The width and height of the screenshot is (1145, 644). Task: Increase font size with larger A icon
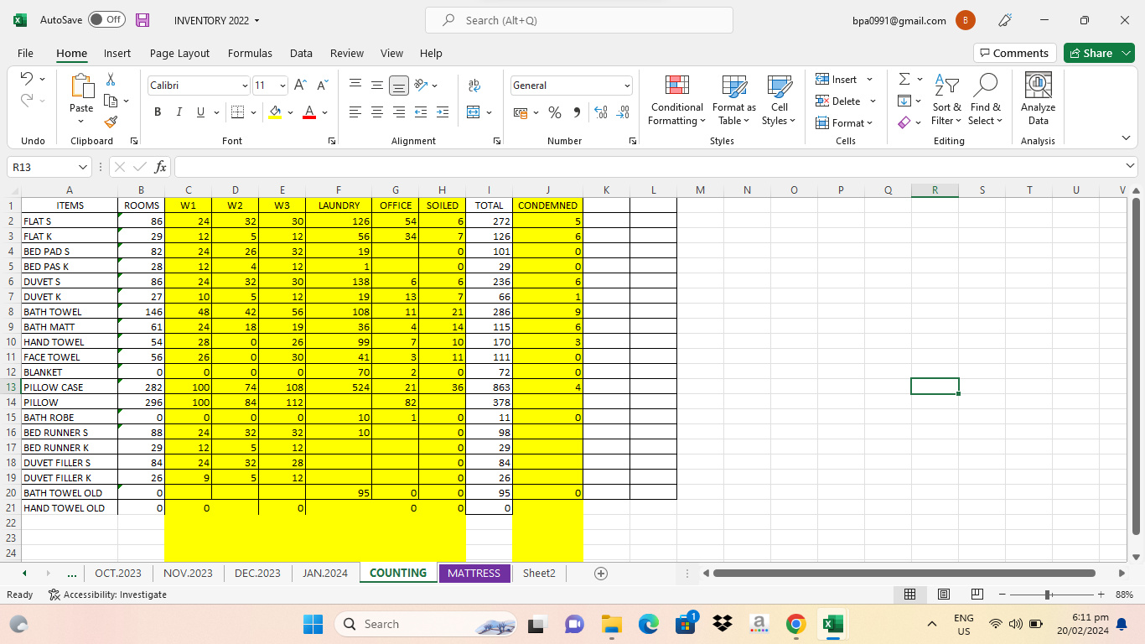300,85
